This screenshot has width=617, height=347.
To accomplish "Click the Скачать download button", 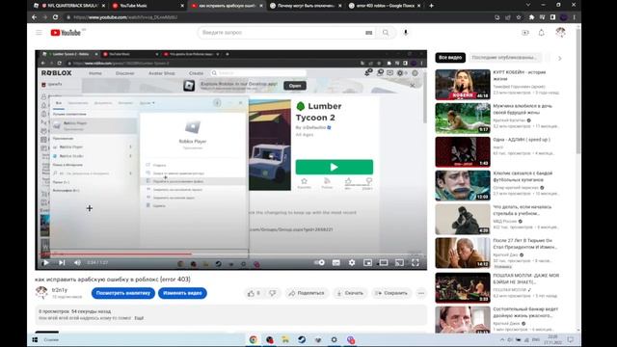I will click(x=350, y=293).
